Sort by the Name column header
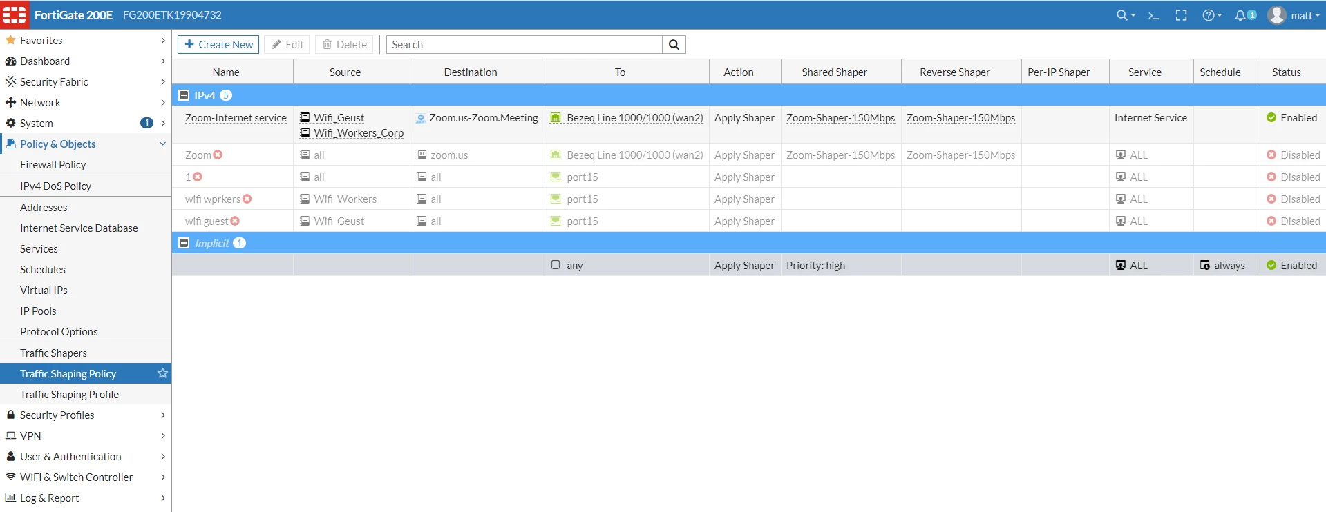Image resolution: width=1326 pixels, height=512 pixels. pos(226,72)
